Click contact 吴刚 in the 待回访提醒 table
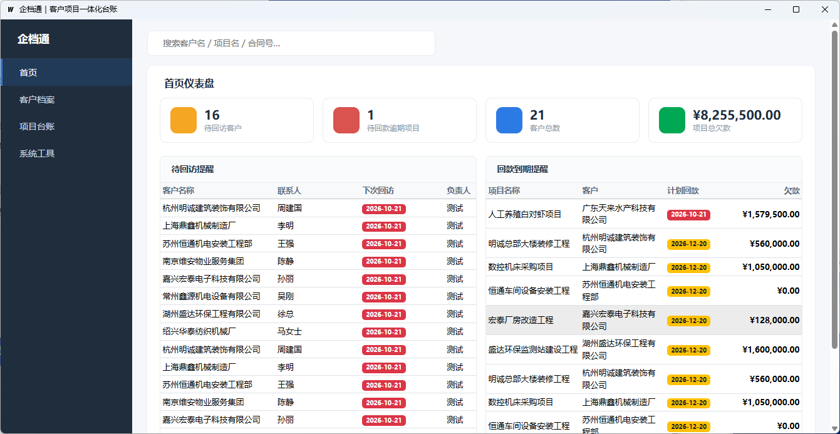This screenshot has height=434, width=840. 286,296
